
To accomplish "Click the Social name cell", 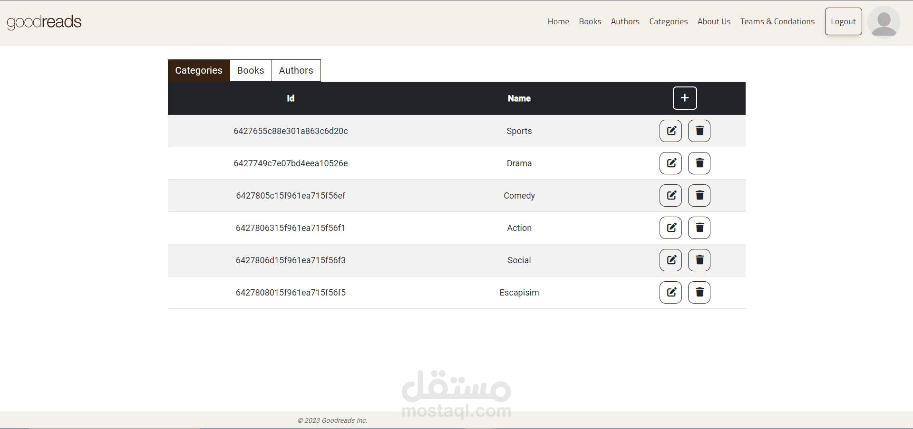I will [519, 260].
